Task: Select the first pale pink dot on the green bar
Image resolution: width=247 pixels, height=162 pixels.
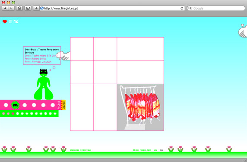Action: (x=3, y=114)
